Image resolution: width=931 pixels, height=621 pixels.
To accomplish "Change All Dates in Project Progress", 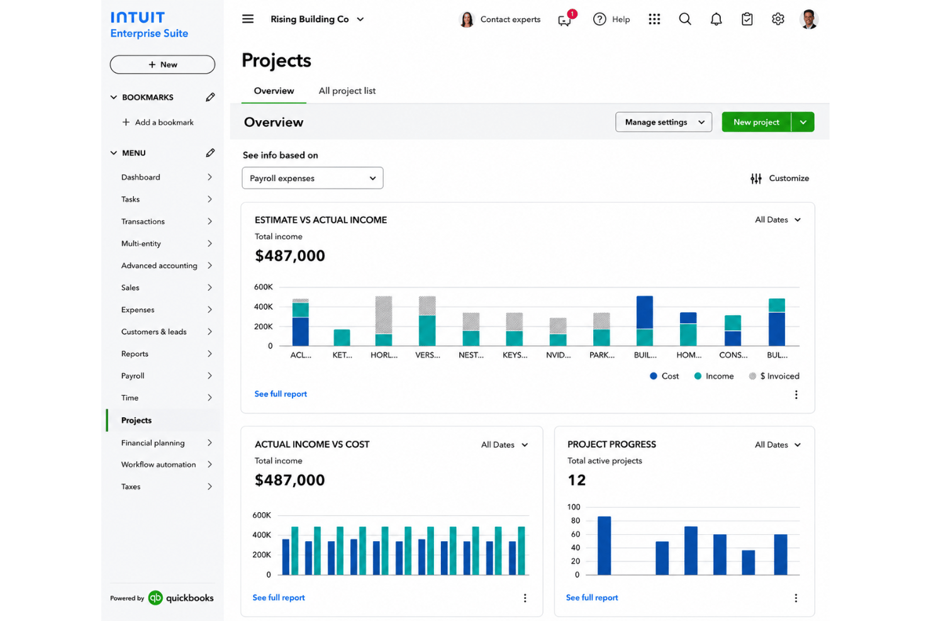I will pos(778,445).
